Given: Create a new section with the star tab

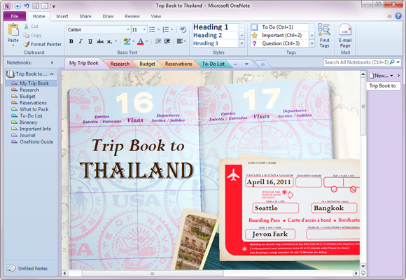Looking at the screenshot, I should coord(262,64).
